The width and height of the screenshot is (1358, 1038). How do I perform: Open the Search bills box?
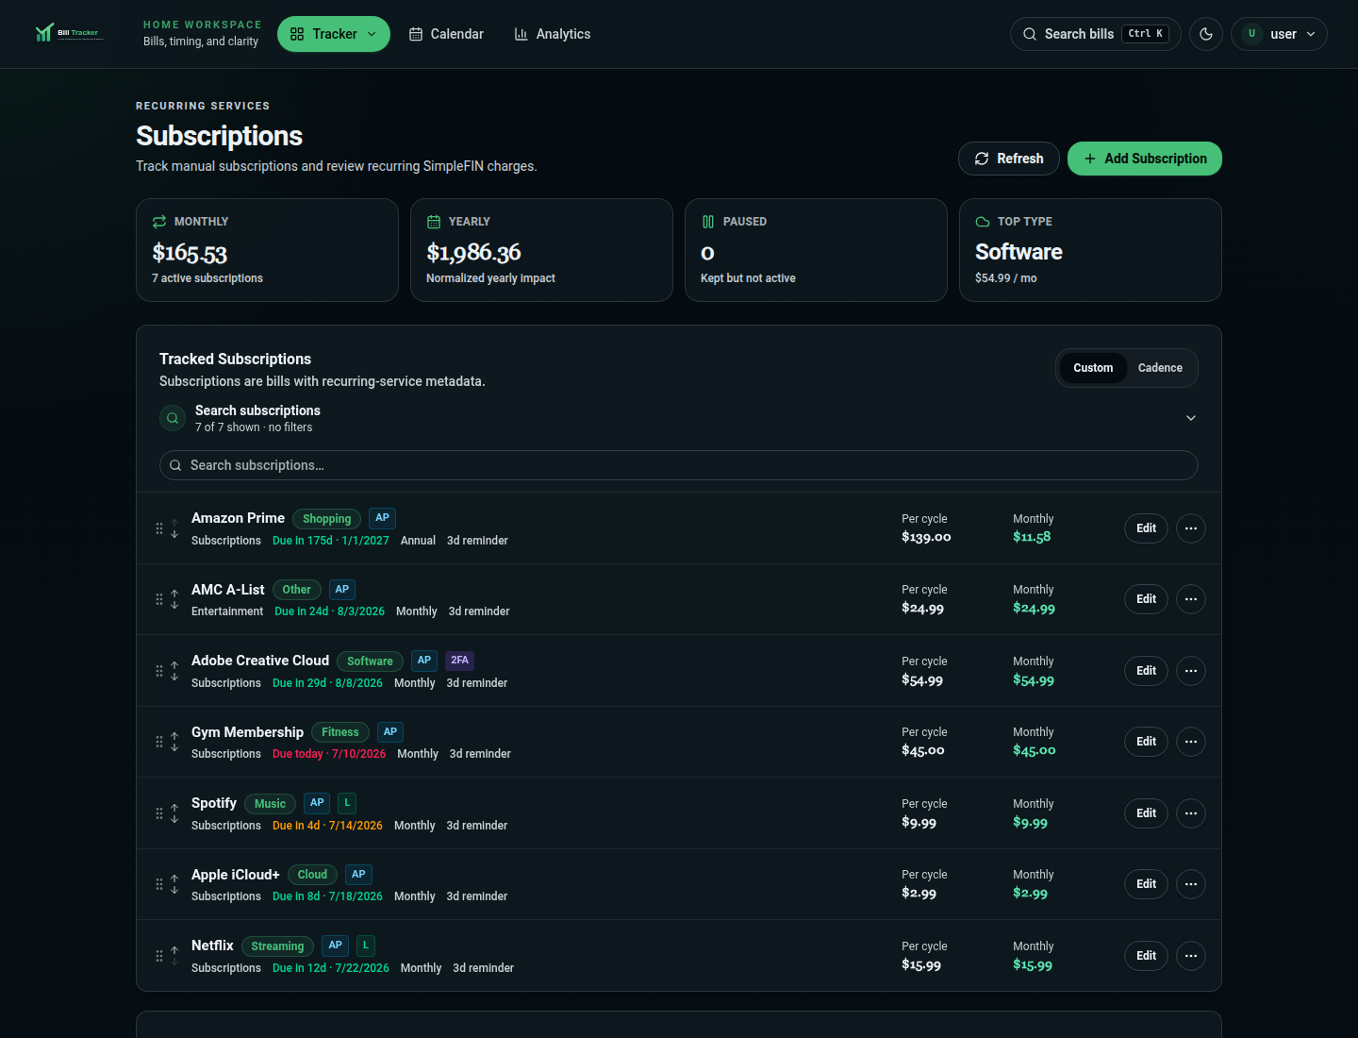(1096, 34)
